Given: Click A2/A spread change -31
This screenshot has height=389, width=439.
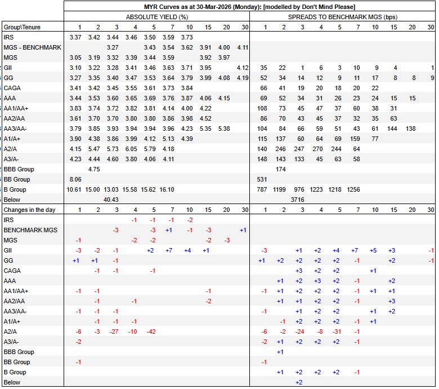Looking at the screenshot, I should 337,331.
